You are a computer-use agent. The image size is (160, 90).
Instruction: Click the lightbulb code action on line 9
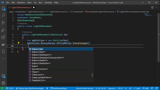coord(18,43)
